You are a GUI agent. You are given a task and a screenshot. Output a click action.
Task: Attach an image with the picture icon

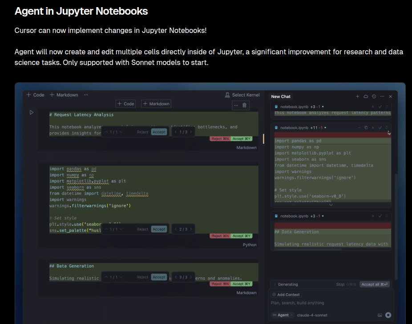380,315
